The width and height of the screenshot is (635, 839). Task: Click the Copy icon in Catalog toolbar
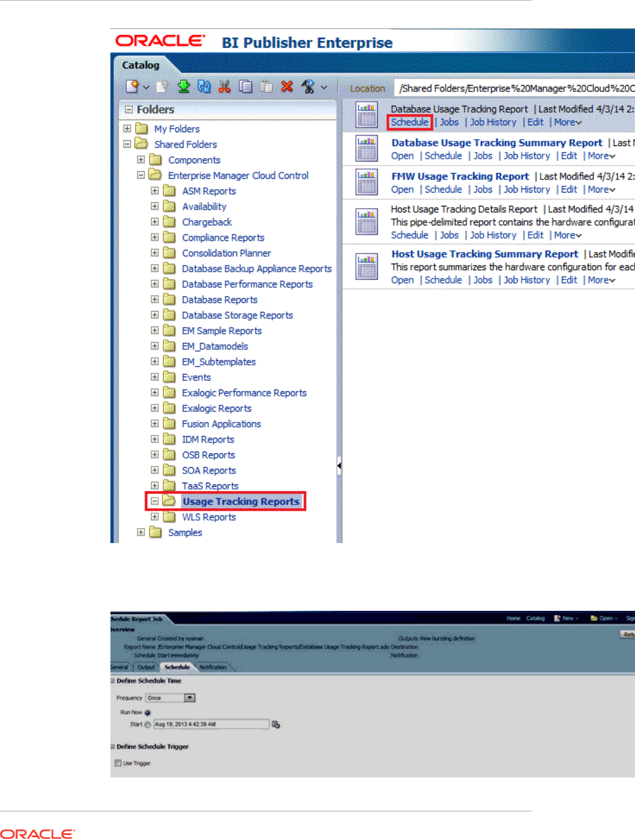point(246,86)
